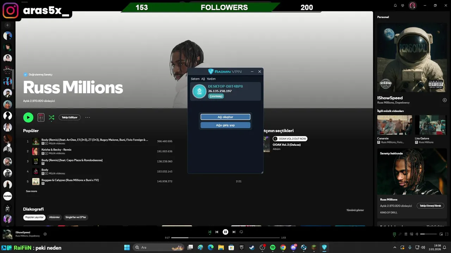Click the fourth track titled Body
This screenshot has width=451, height=253.
pos(45,170)
